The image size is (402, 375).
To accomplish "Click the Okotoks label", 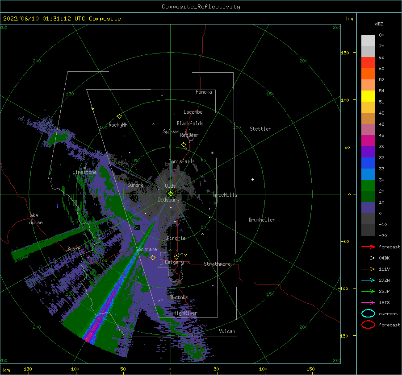I will tap(179, 297).
